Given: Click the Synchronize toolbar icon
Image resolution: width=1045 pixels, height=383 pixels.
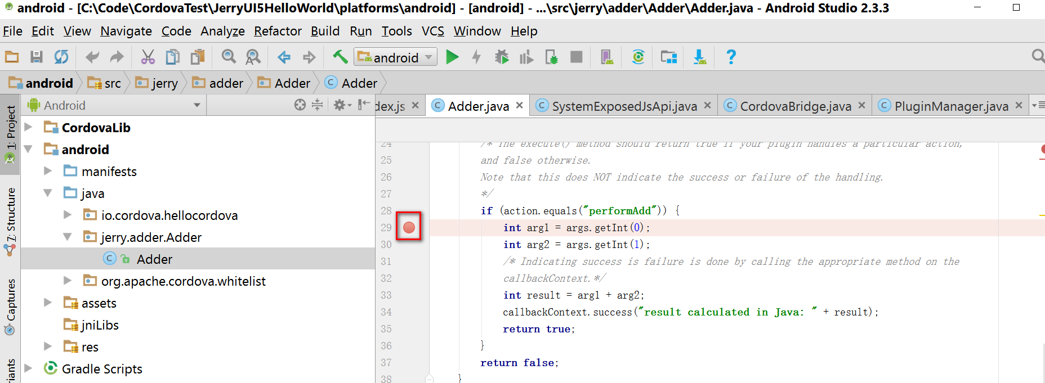Looking at the screenshot, I should (x=61, y=57).
